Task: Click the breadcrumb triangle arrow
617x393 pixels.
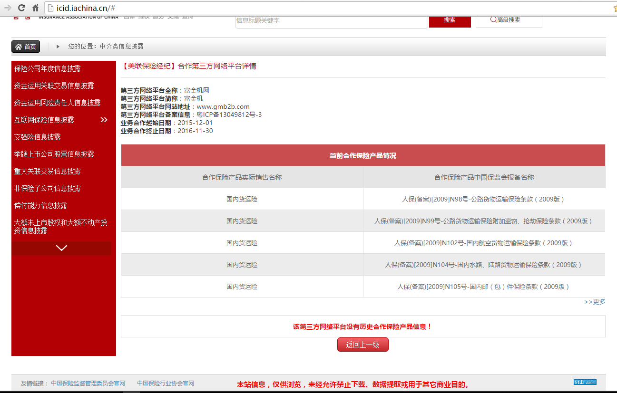Action: click(x=58, y=47)
